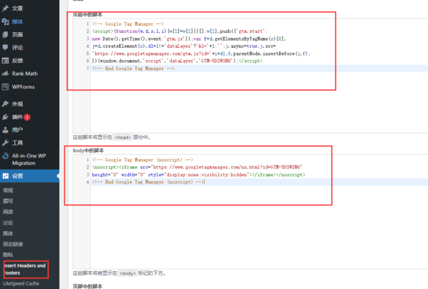Click the All-in-One WP Migration icon
This screenshot has height=289, width=428.
click(x=5, y=156)
